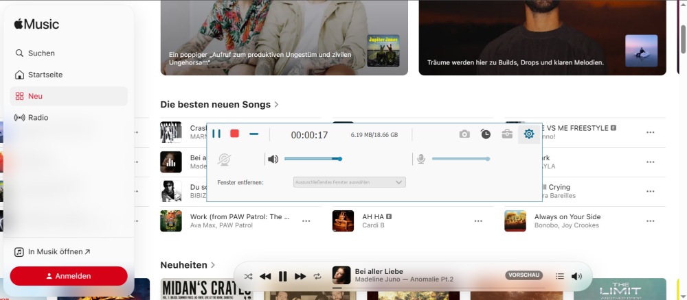
Task: Open recorder settings gear icon
Action: coord(529,134)
